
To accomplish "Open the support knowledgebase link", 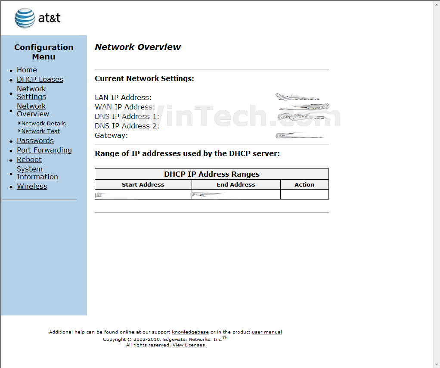I will pos(190,332).
